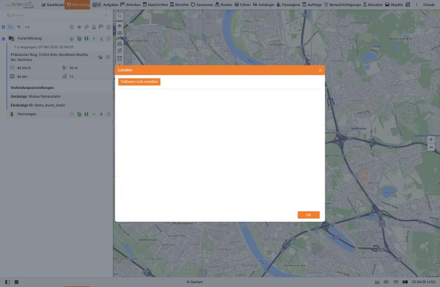
Task: Click the map search magnifier icon
Action: (x=119, y=16)
